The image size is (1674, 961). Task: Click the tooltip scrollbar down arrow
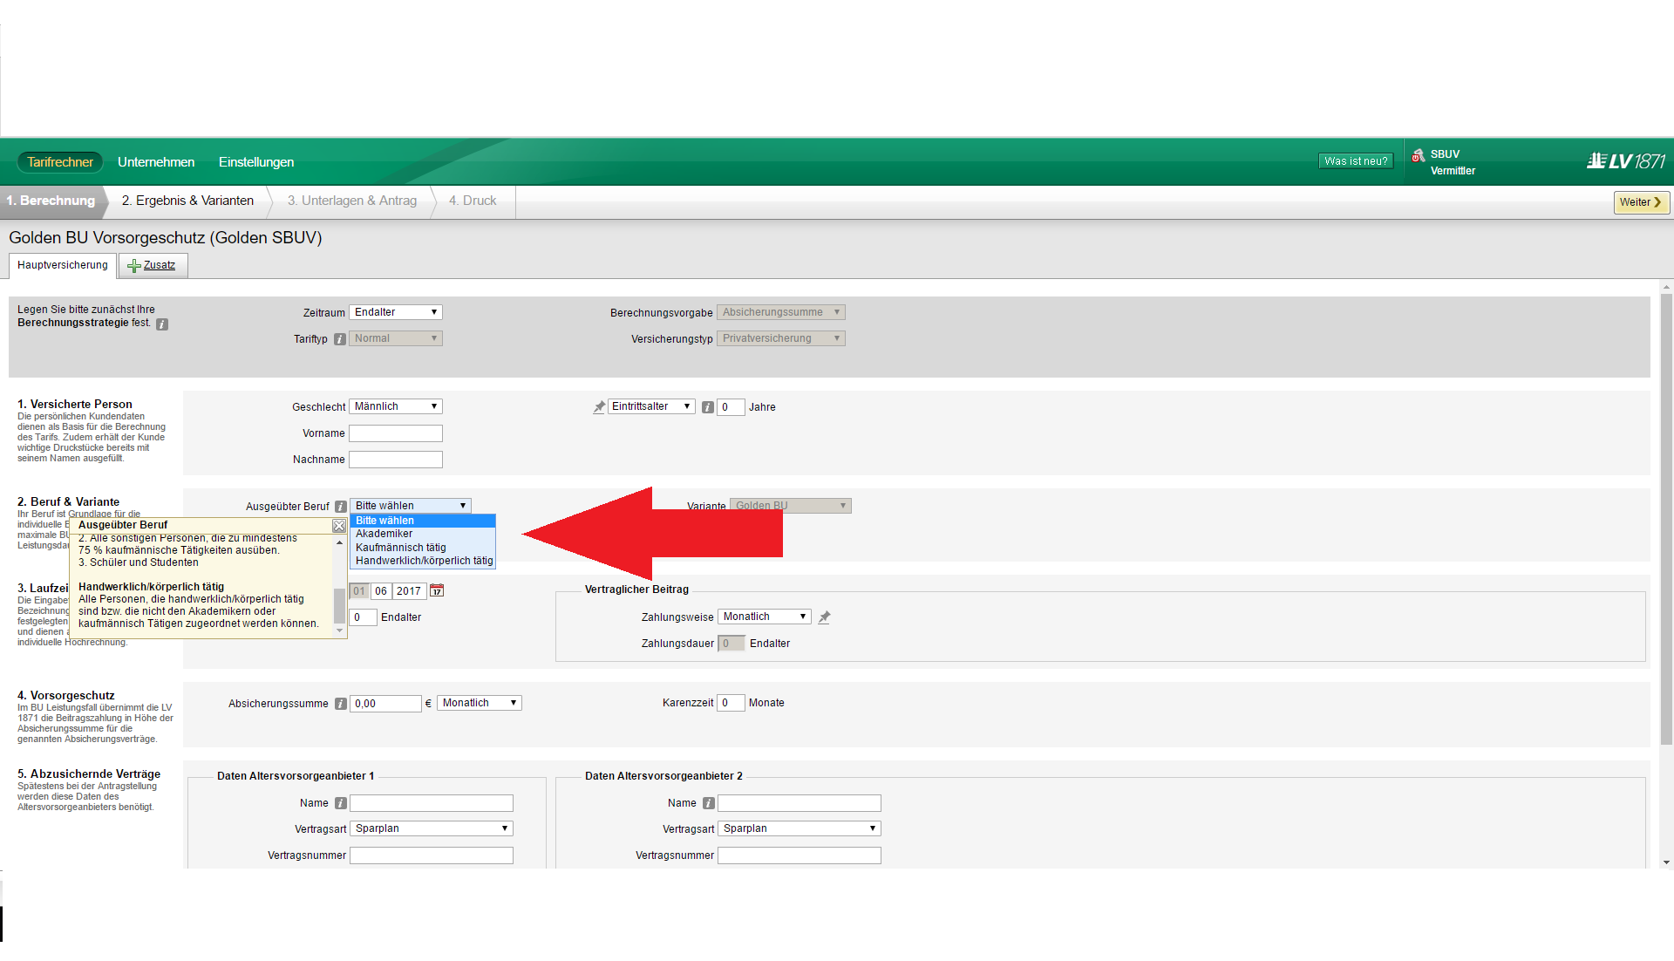point(339,630)
